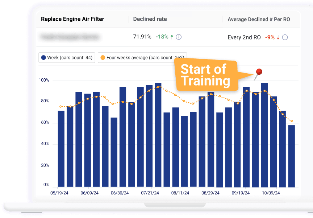Click the 07/21/24 date label on x-axis
The image size is (313, 218).
(x=150, y=193)
